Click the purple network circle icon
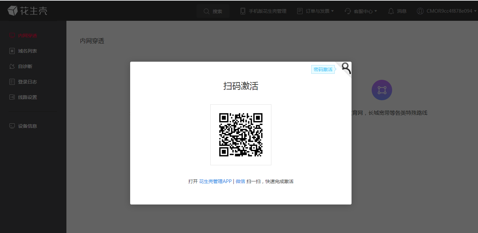The image size is (478, 233). [382, 90]
